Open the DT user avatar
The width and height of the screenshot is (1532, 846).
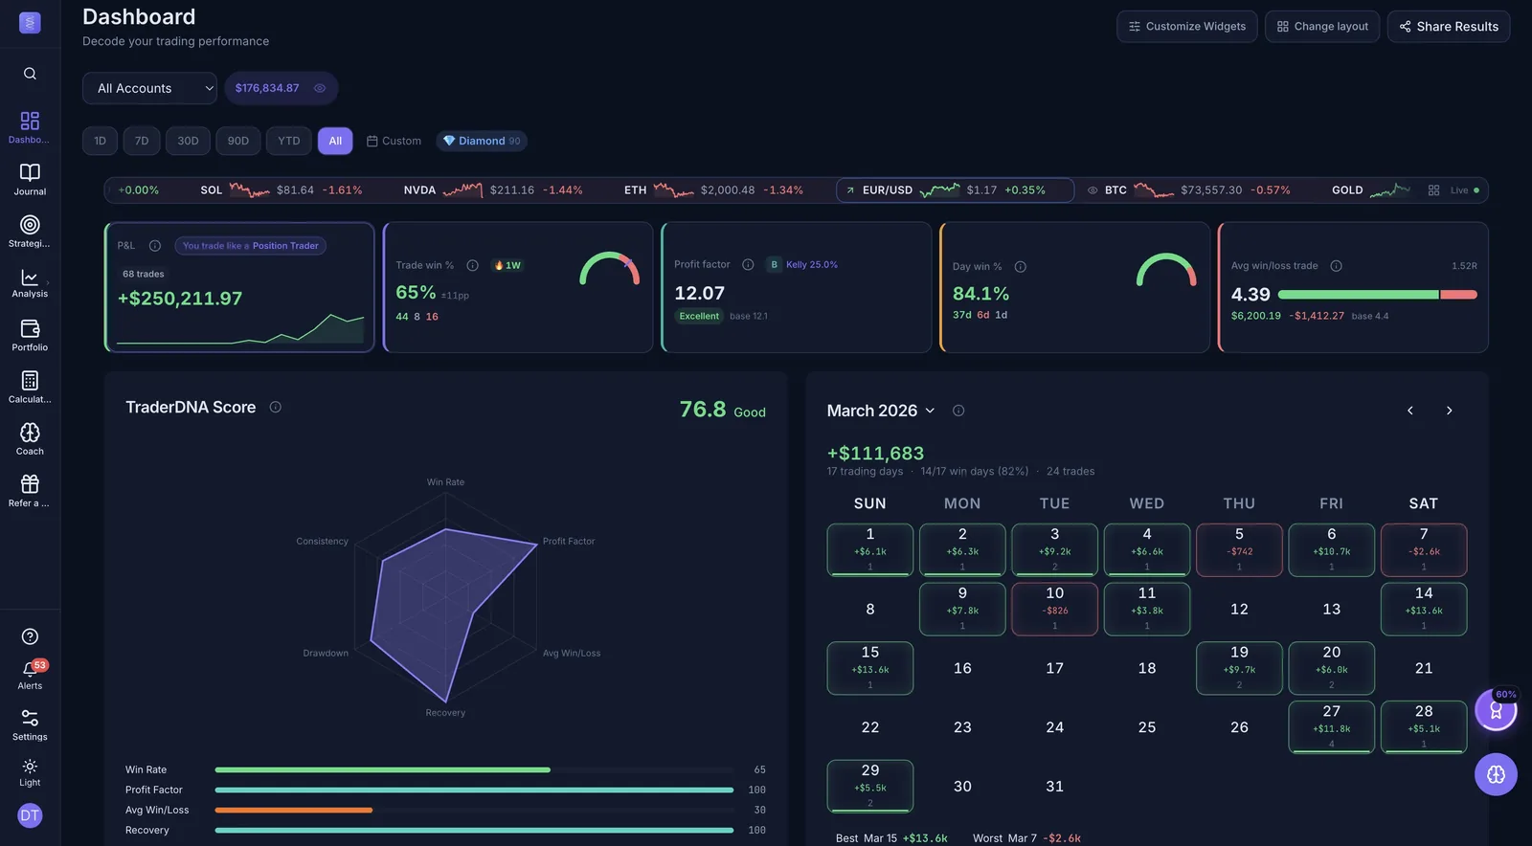(30, 815)
